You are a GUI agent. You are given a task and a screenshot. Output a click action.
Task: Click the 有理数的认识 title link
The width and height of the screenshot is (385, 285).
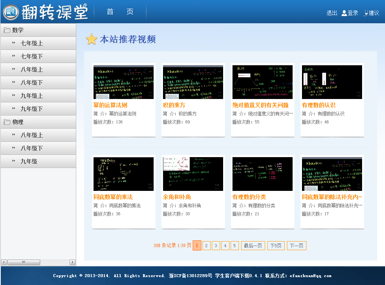[319, 105]
